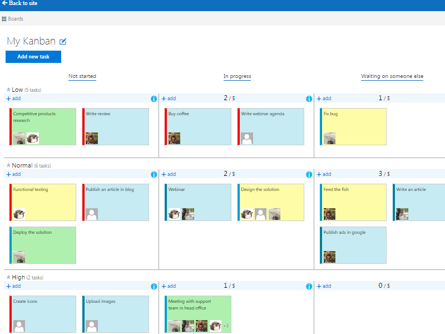The image size is (445, 334).
Task: Click the edit board name pencil icon
Action: pos(63,42)
